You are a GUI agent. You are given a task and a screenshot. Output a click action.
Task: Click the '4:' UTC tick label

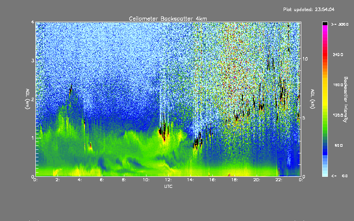coord(80,180)
